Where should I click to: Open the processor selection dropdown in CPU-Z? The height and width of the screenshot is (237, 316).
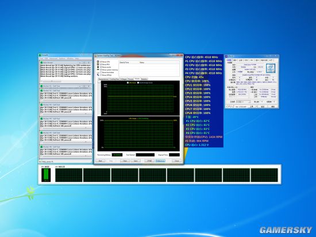tap(243, 102)
